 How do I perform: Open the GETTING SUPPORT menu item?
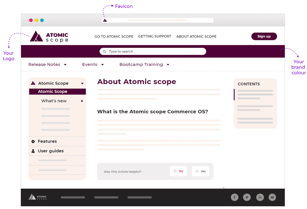tap(155, 36)
